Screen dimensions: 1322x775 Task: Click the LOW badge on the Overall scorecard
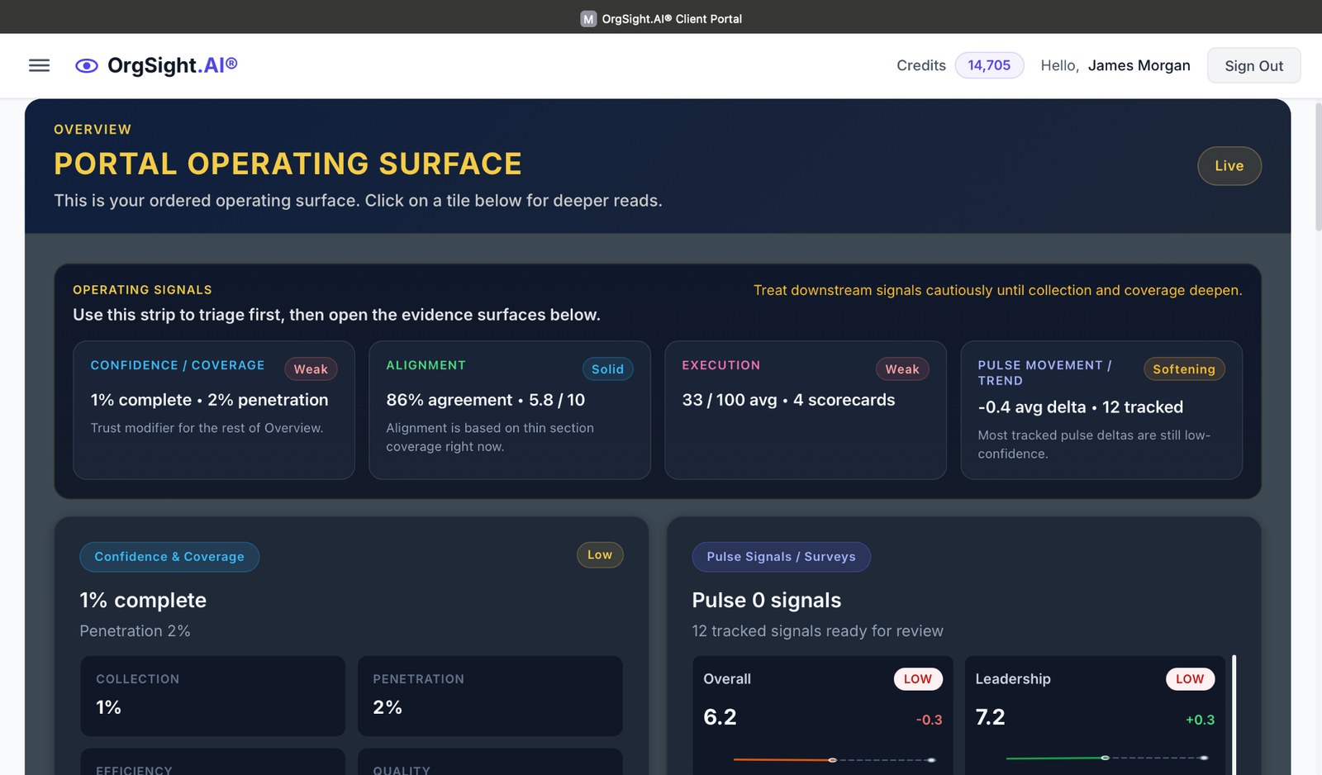tap(919, 678)
